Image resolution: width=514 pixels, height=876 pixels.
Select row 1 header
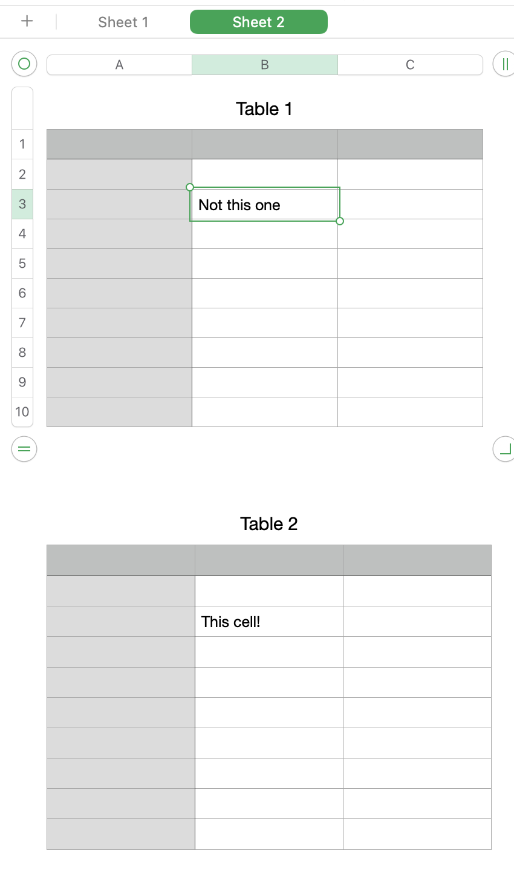point(22,144)
